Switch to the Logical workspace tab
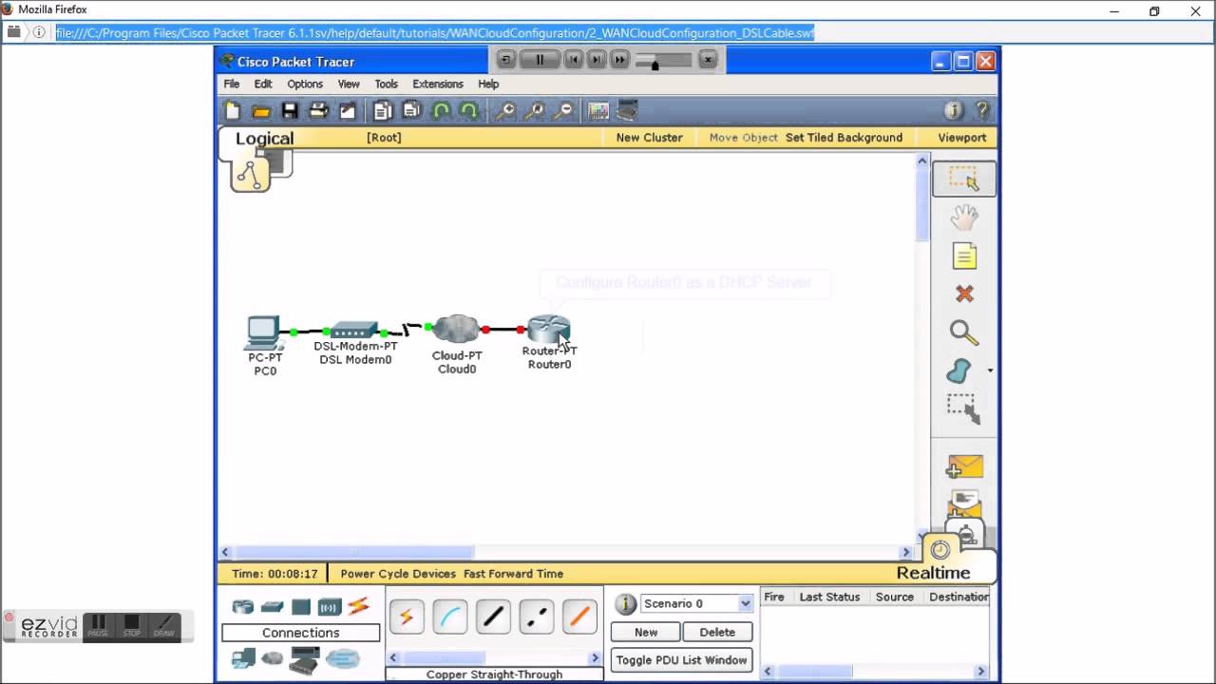Screen dimensions: 1216x684 point(264,139)
